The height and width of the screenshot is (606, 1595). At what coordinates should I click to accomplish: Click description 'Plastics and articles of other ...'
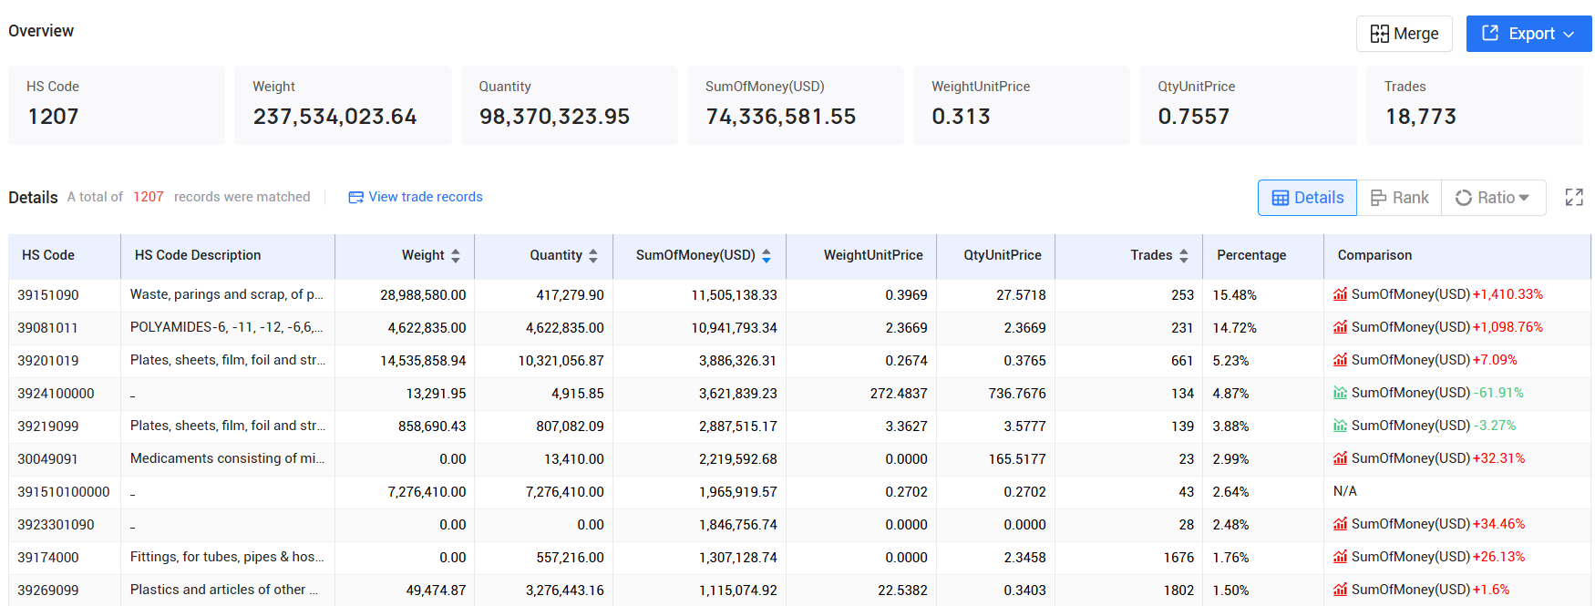tap(224, 590)
